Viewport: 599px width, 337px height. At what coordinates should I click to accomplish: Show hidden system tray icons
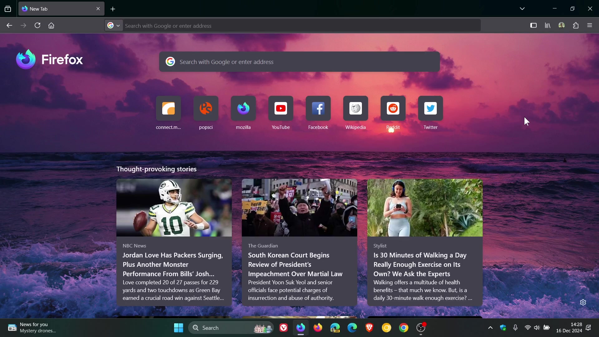pos(490,328)
